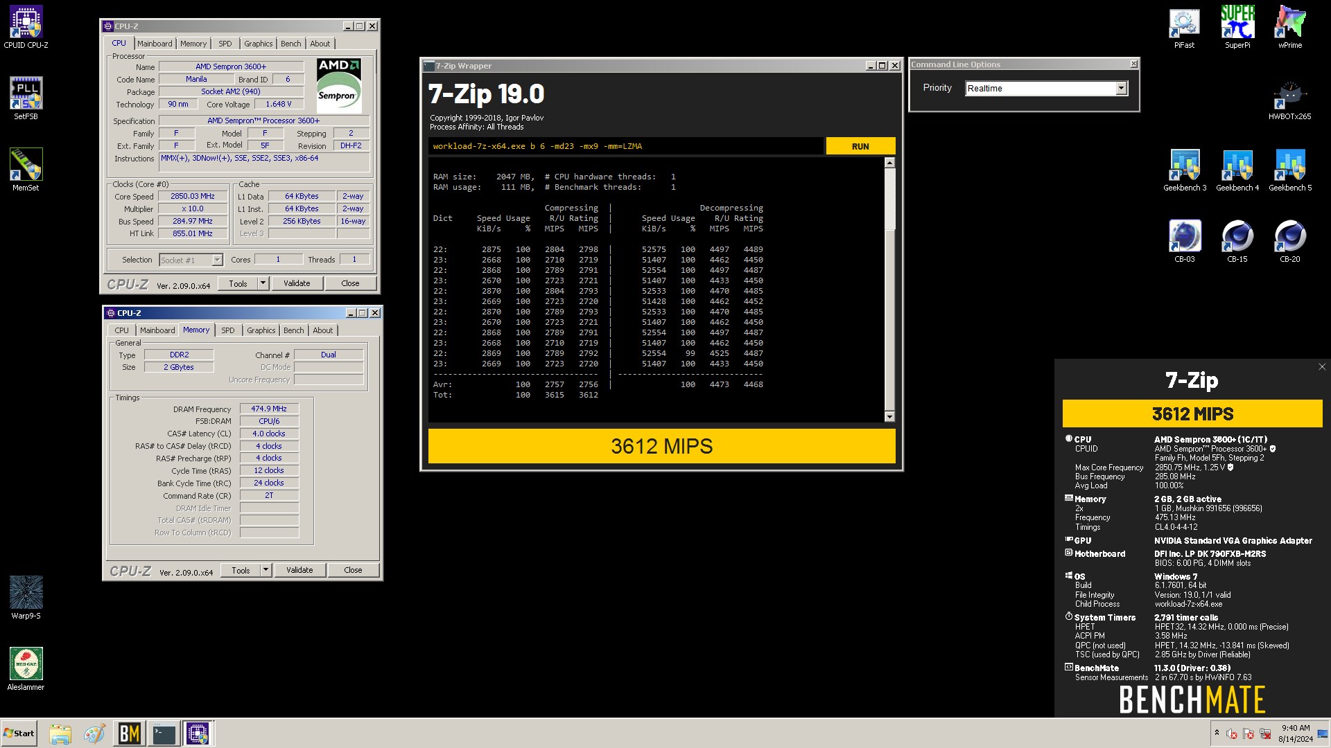The width and height of the screenshot is (1331, 748).
Task: Expand Tools dropdown arrow in lower CPU-Z
Action: coord(266,570)
